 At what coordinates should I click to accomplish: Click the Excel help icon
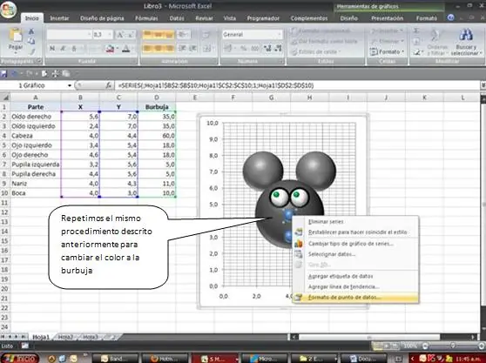(x=451, y=18)
